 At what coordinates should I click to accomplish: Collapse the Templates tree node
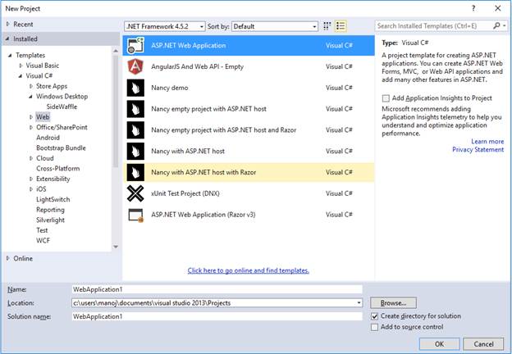[x=10, y=55]
